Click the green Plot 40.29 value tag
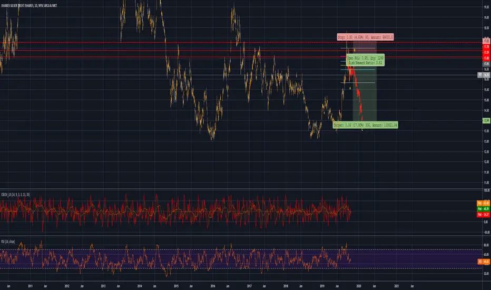Screen dimensions: 491x290 [x=484, y=209]
